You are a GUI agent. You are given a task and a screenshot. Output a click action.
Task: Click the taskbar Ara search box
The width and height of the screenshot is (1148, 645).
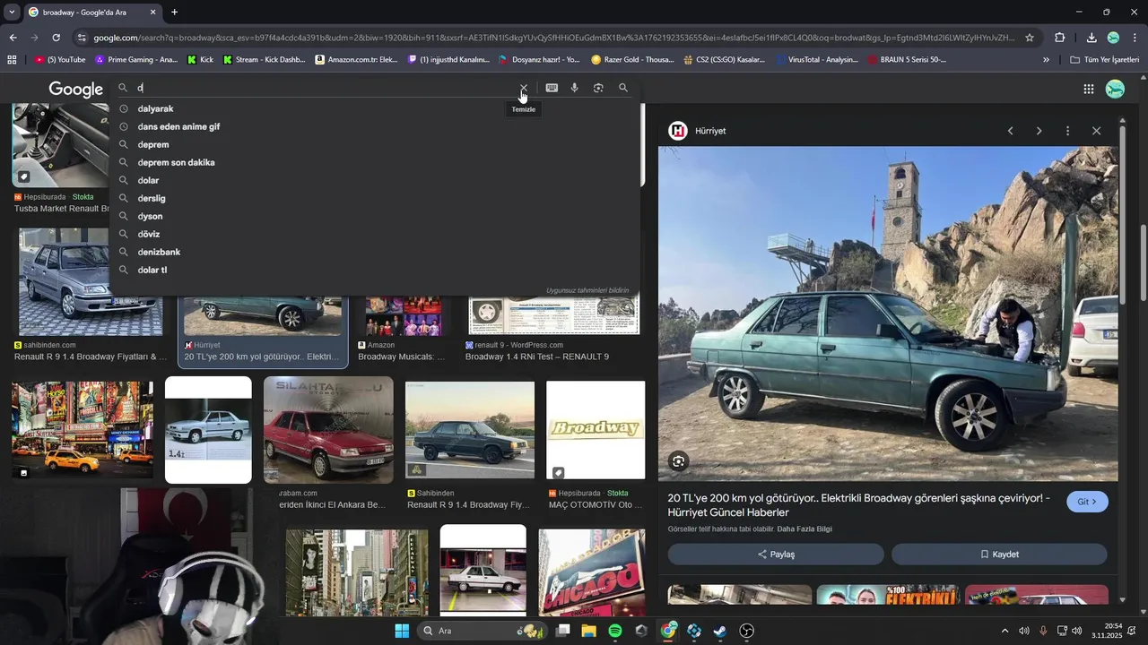pos(484,631)
